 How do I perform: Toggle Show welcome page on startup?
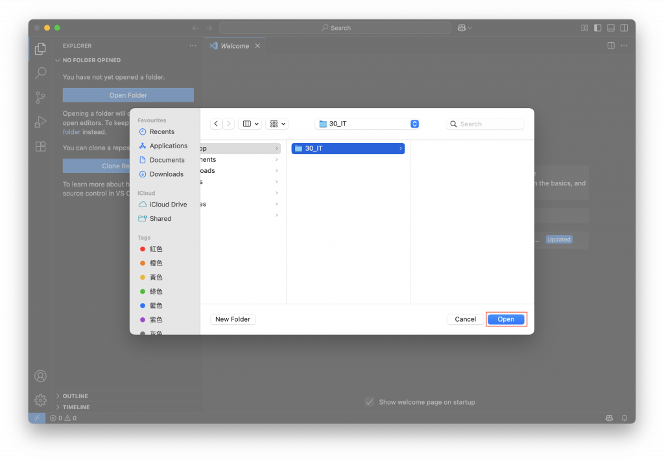369,402
